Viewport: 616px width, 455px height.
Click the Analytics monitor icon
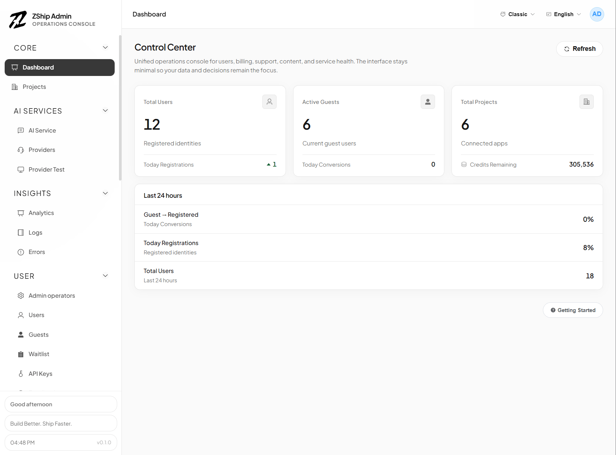point(21,213)
